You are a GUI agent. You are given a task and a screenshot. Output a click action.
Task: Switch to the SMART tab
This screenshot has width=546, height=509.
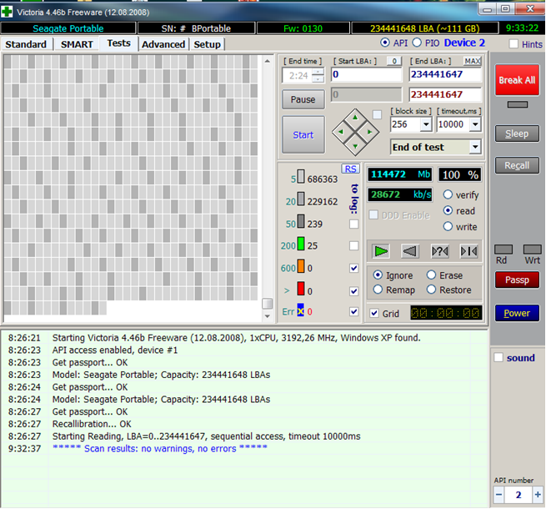tap(77, 44)
